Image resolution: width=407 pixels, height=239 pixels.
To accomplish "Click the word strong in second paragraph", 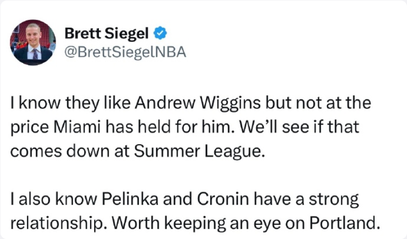I will (334, 199).
